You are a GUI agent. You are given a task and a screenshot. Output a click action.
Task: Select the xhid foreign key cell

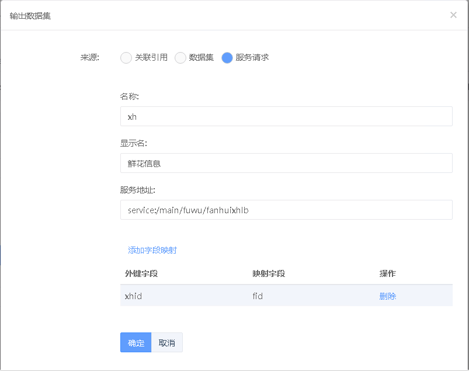tap(134, 296)
